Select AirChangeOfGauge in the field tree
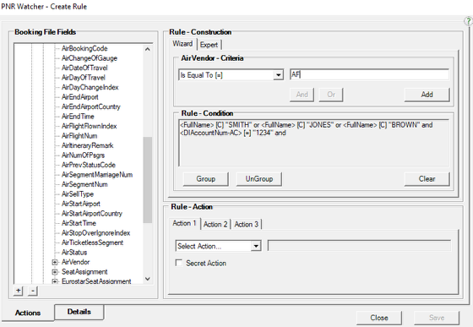 [x=90, y=58]
